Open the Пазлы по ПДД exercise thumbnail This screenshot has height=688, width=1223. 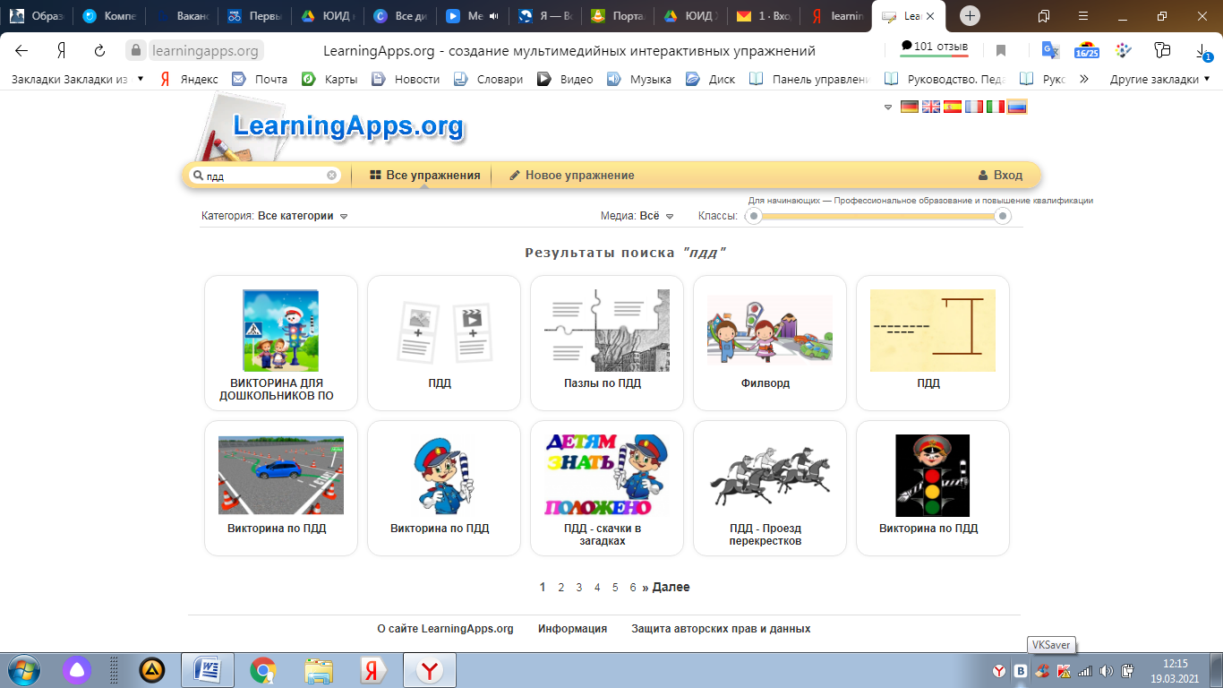coord(606,331)
